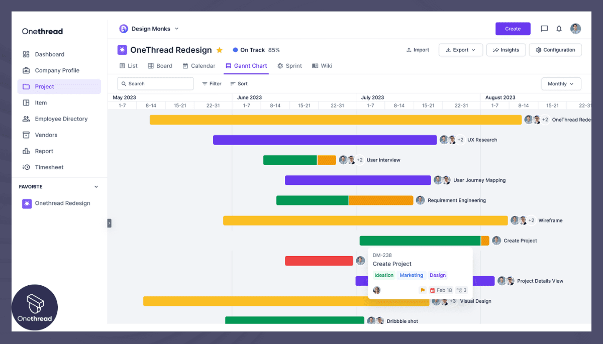Viewport: 603px width, 344px height.
Task: Change the Monthly view dropdown
Action: click(561, 83)
